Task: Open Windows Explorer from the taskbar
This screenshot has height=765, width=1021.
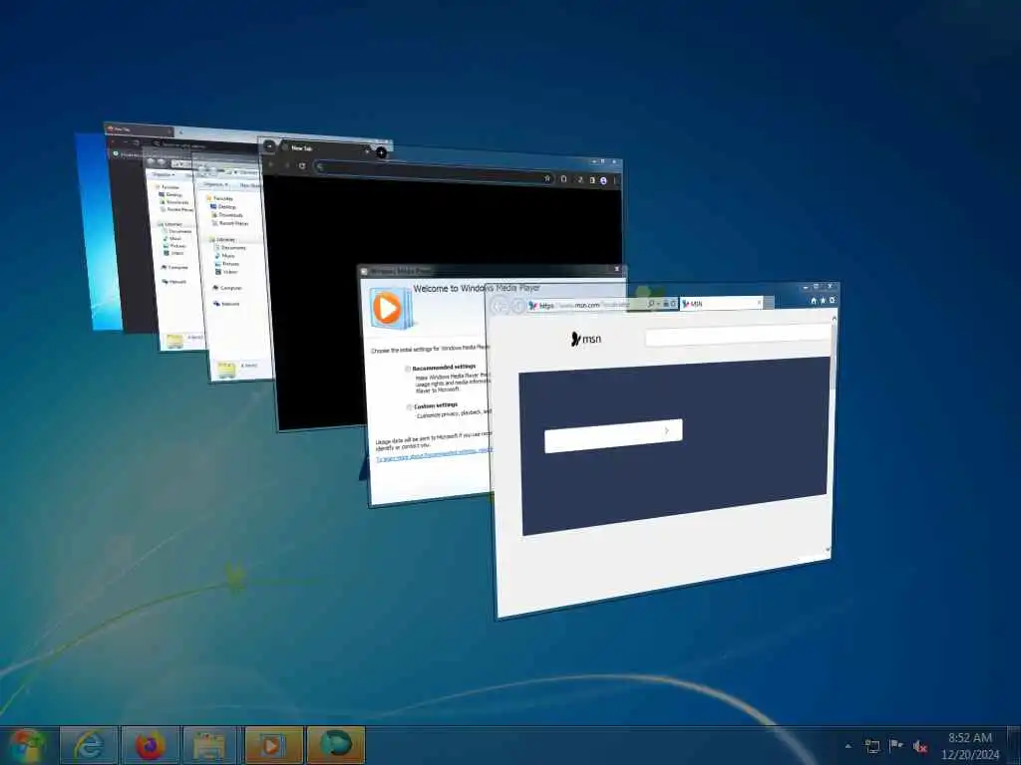Action: [211, 746]
